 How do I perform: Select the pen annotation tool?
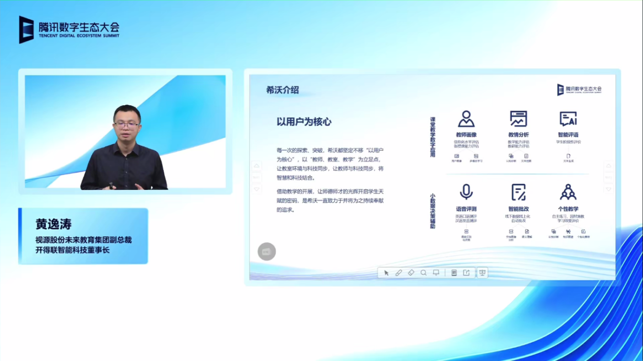(x=399, y=273)
